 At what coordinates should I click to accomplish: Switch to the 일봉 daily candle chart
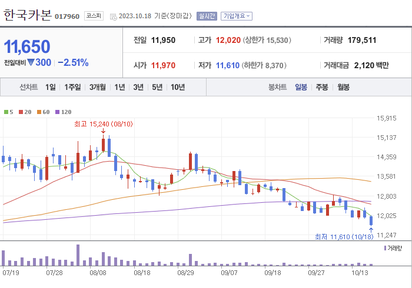[x=301, y=87]
